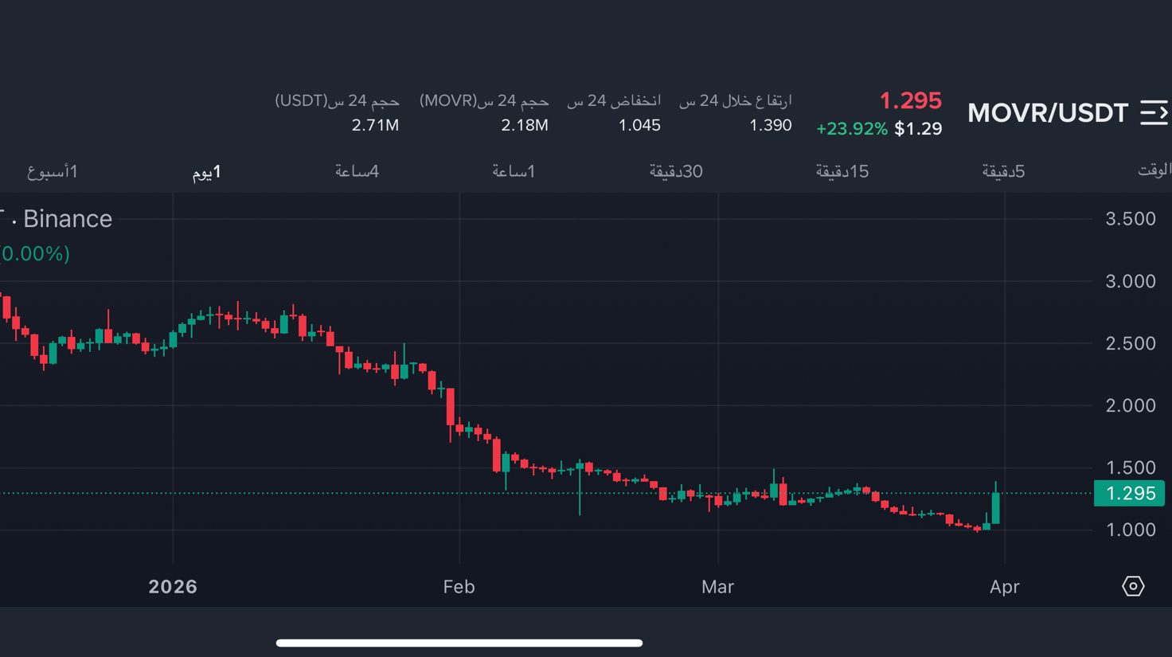Tap the red 1.295 last price
Screen dimensions: 1172x657
coord(910,100)
